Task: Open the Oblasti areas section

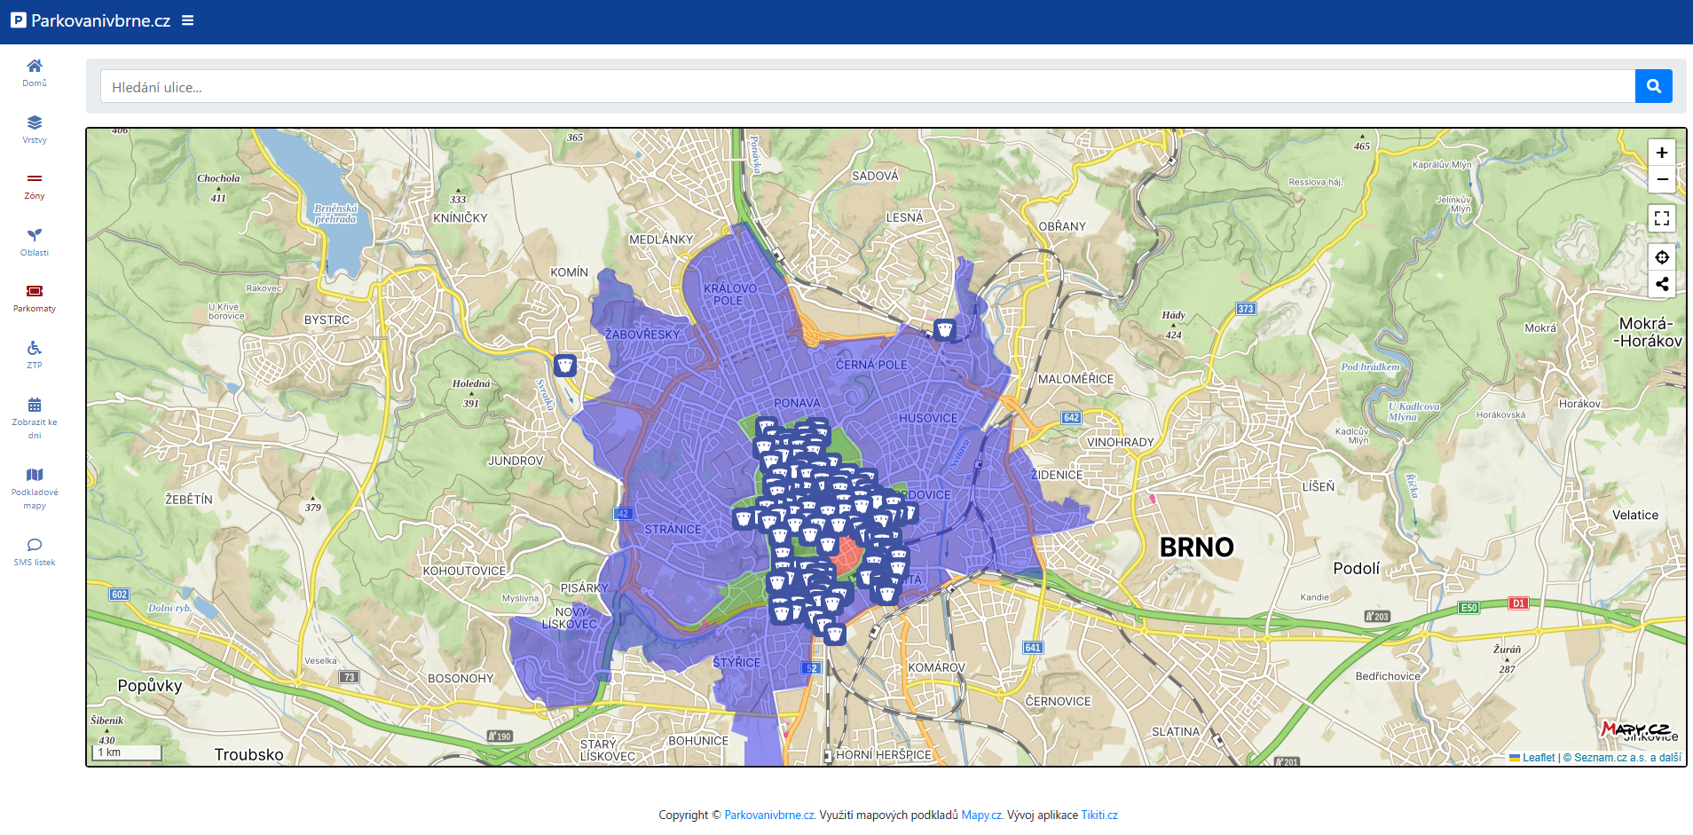Action: tap(35, 242)
